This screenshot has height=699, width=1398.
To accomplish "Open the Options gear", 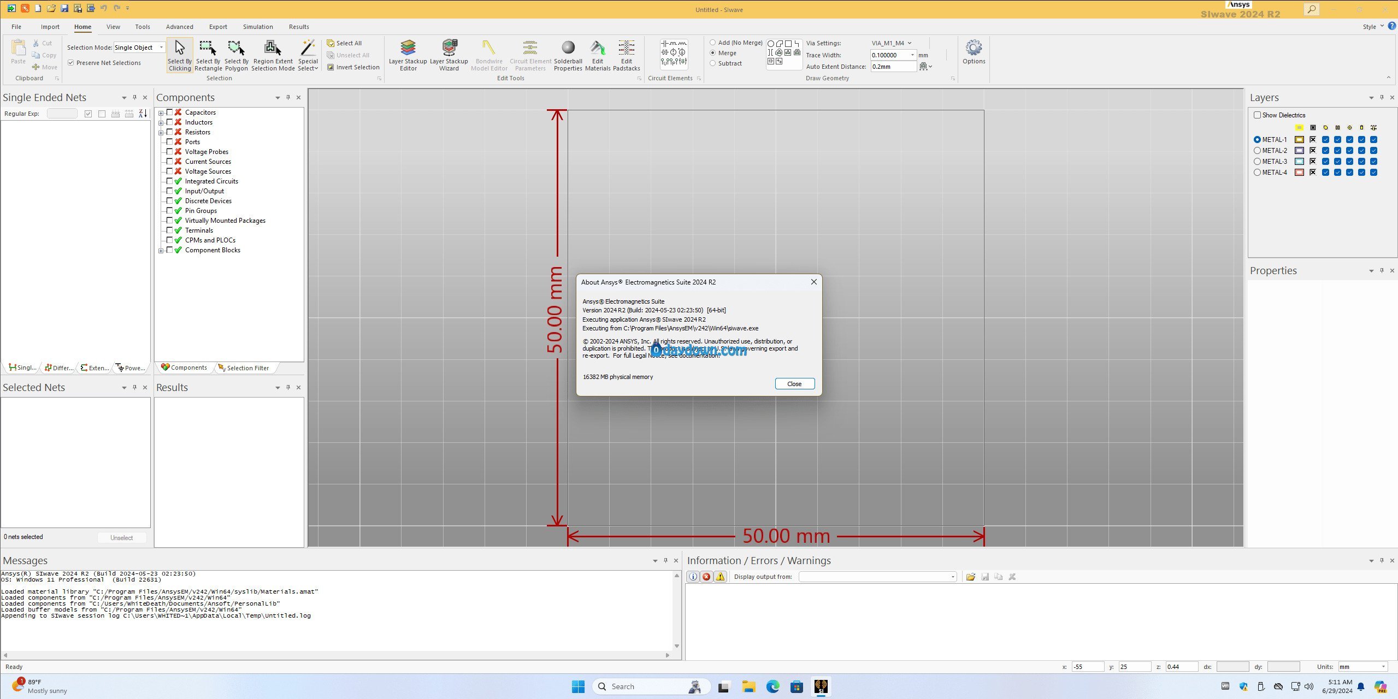I will pyautogui.click(x=974, y=52).
